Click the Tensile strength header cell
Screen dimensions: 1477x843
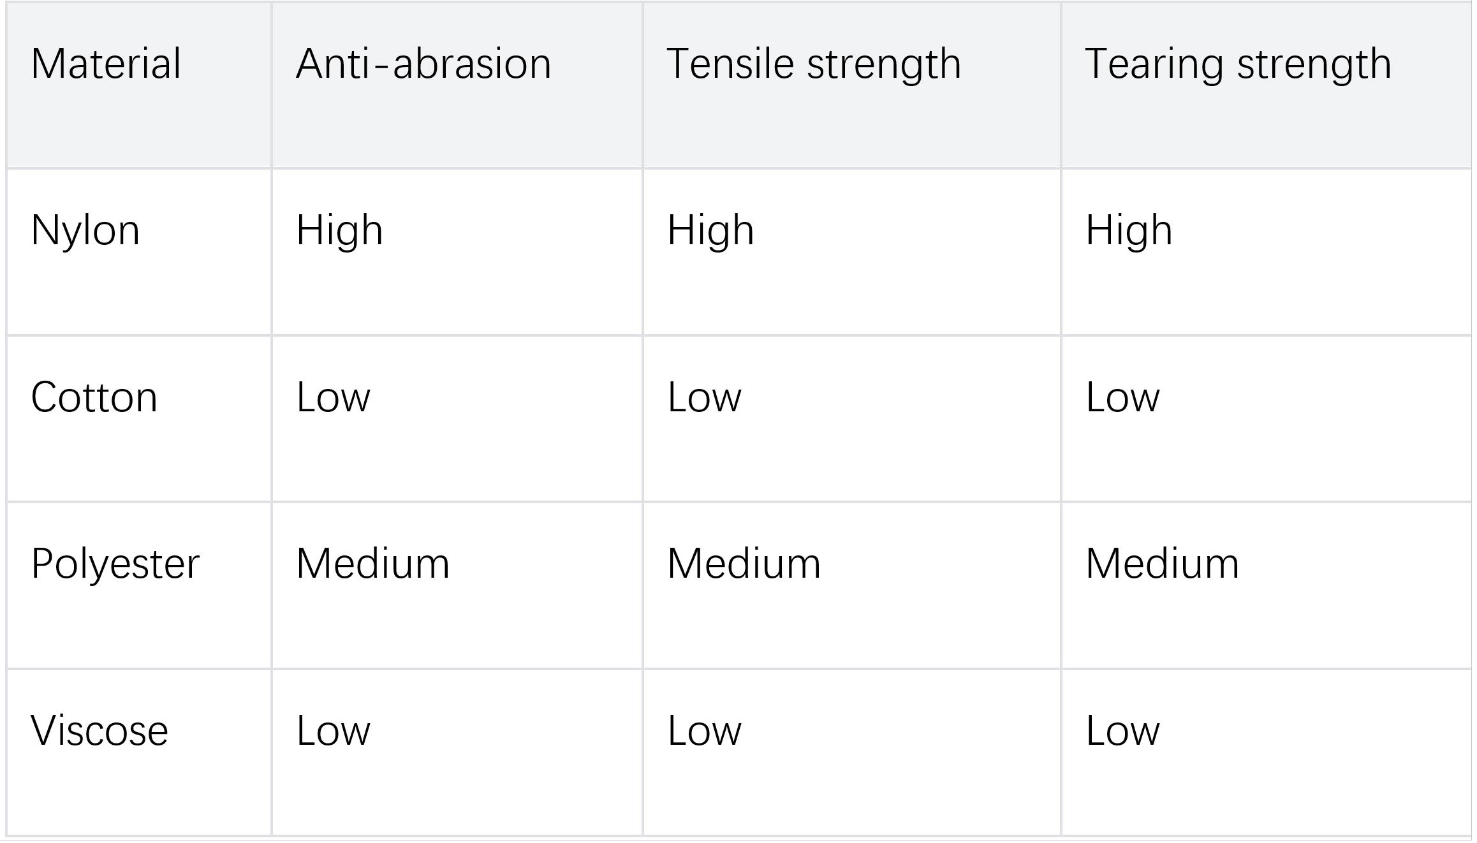point(814,64)
